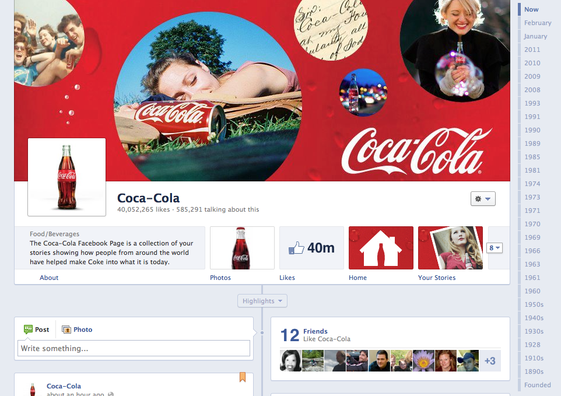This screenshot has width=561, height=396.
Task: Go to the 1950s timeline marker
Action: pyautogui.click(x=534, y=304)
